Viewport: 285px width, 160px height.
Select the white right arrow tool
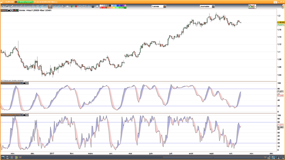coord(67,6)
